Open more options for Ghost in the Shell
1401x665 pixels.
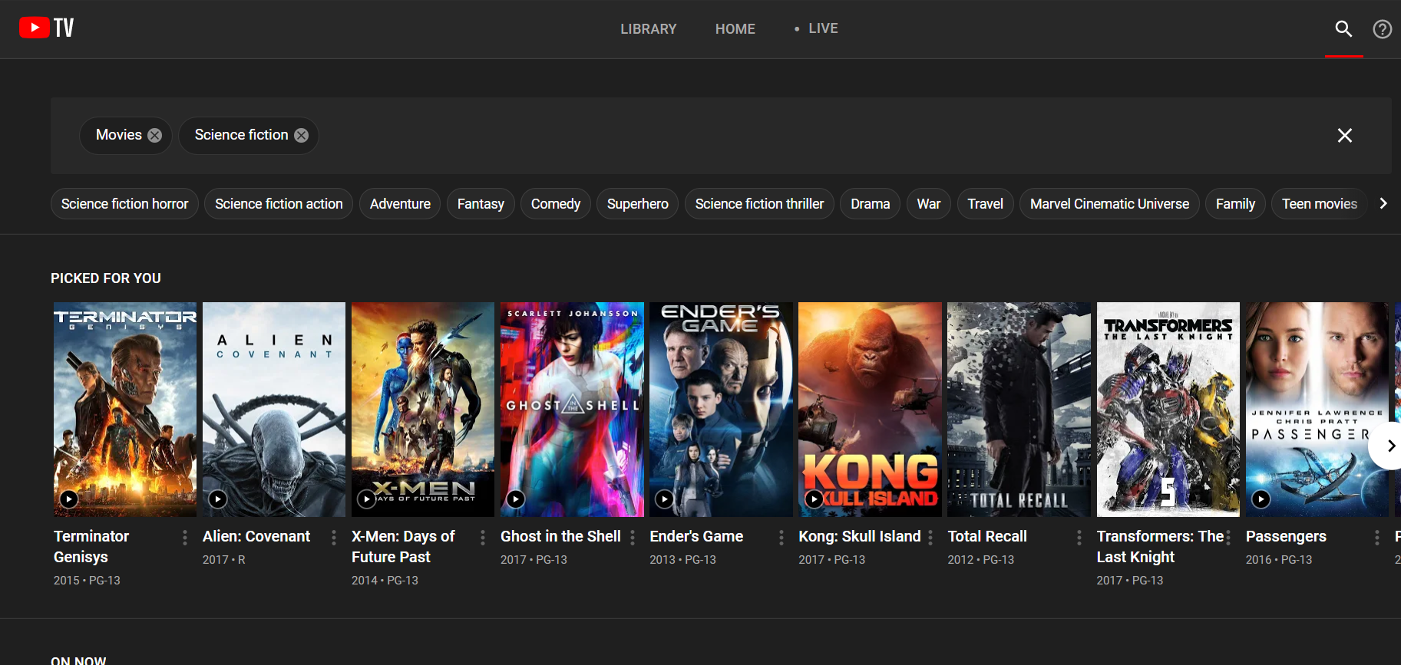tap(633, 537)
